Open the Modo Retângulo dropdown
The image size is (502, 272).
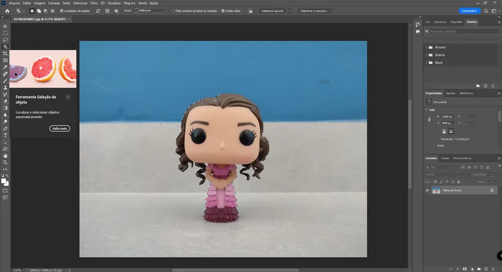[x=151, y=11]
